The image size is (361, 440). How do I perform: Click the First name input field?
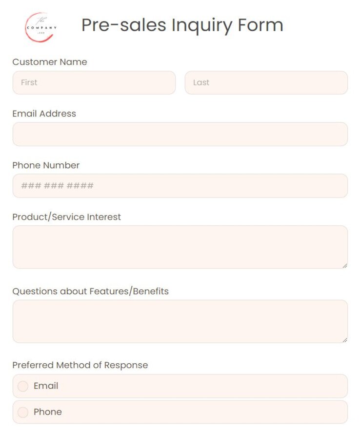(94, 83)
